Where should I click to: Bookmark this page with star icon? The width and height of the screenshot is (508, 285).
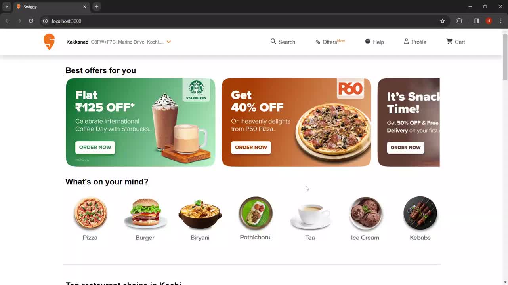pyautogui.click(x=443, y=21)
